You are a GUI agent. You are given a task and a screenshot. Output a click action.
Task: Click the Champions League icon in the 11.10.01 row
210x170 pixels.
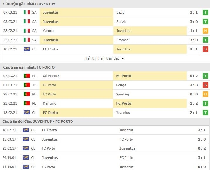26,167
